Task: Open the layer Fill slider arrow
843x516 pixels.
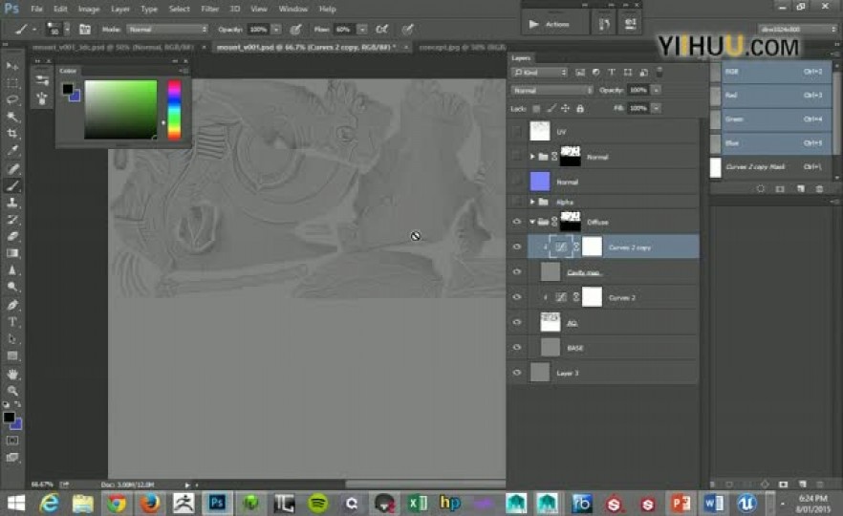Action: coord(657,108)
